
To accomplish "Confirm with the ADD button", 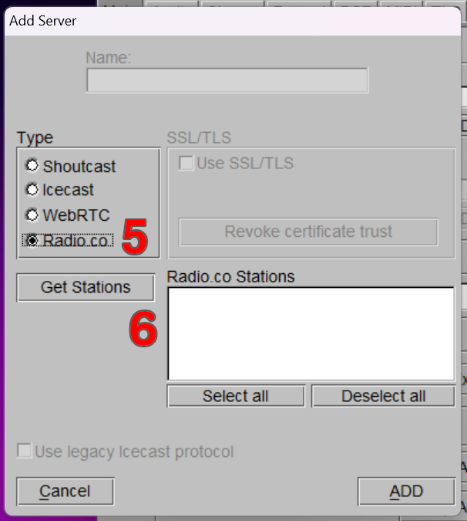I will point(405,491).
